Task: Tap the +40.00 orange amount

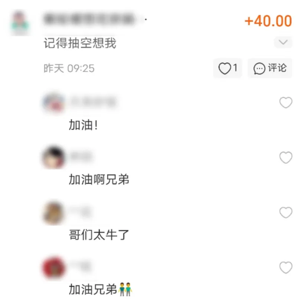Action: 268,21
